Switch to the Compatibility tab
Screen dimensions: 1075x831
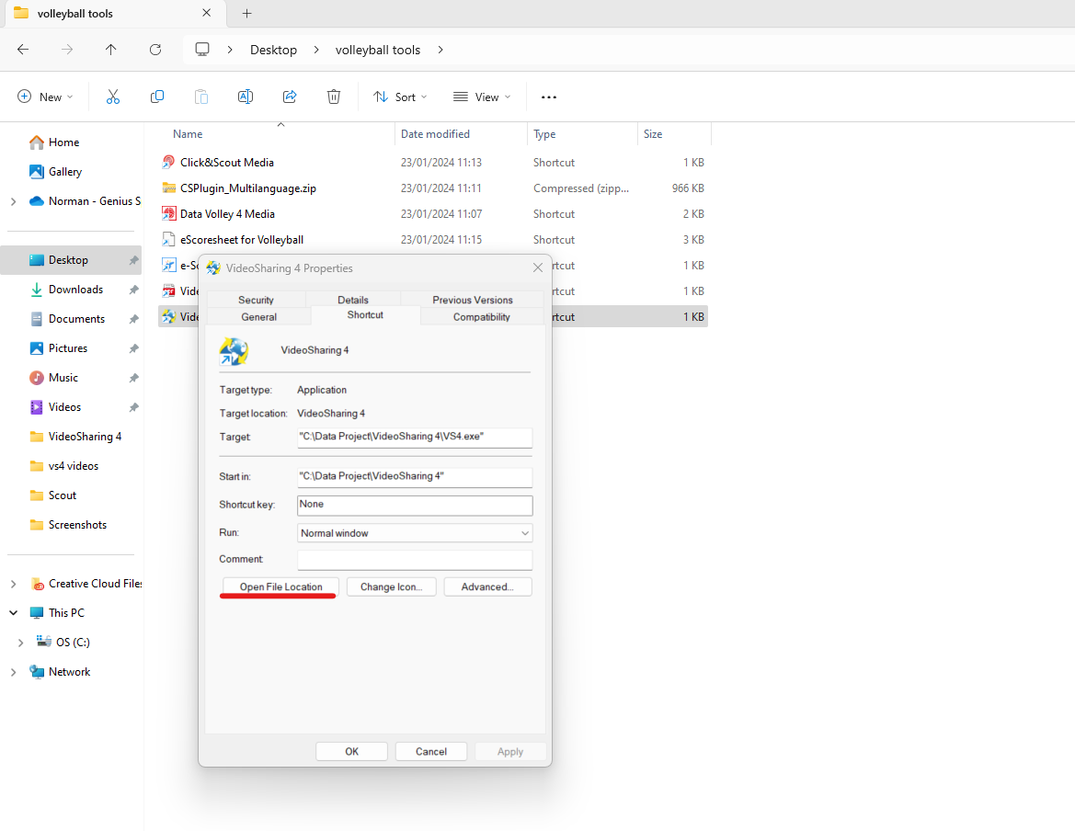click(481, 316)
